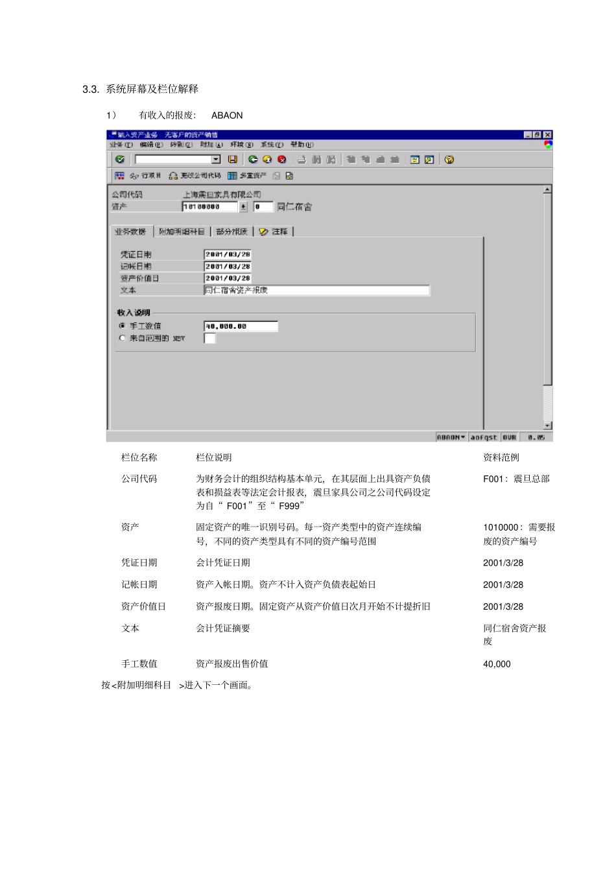Viewport: 616px width, 873px height.
Task: Click the 文本 text field
Action: click(316, 290)
